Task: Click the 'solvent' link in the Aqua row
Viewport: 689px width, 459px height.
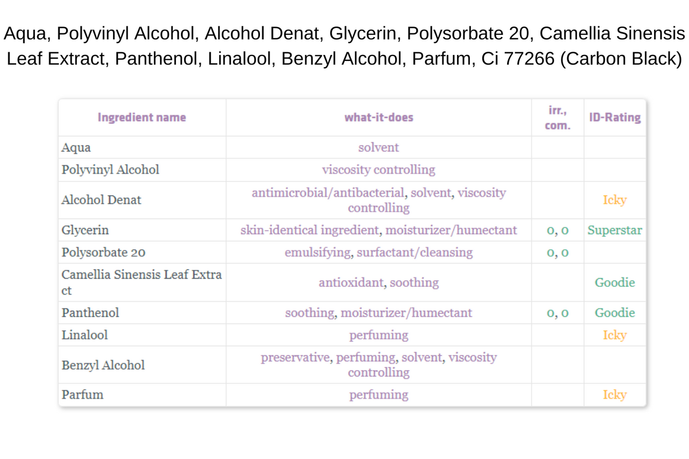Action: coord(378,147)
